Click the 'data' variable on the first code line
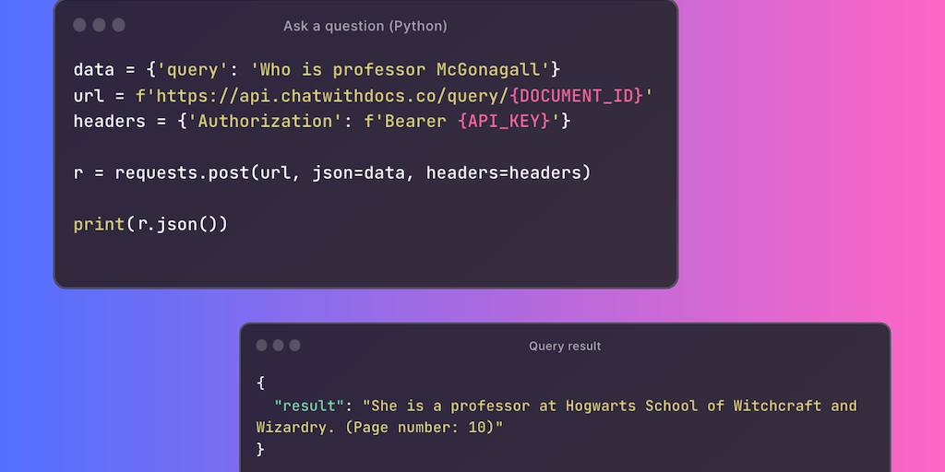This screenshot has width=945, height=472. click(94, 69)
